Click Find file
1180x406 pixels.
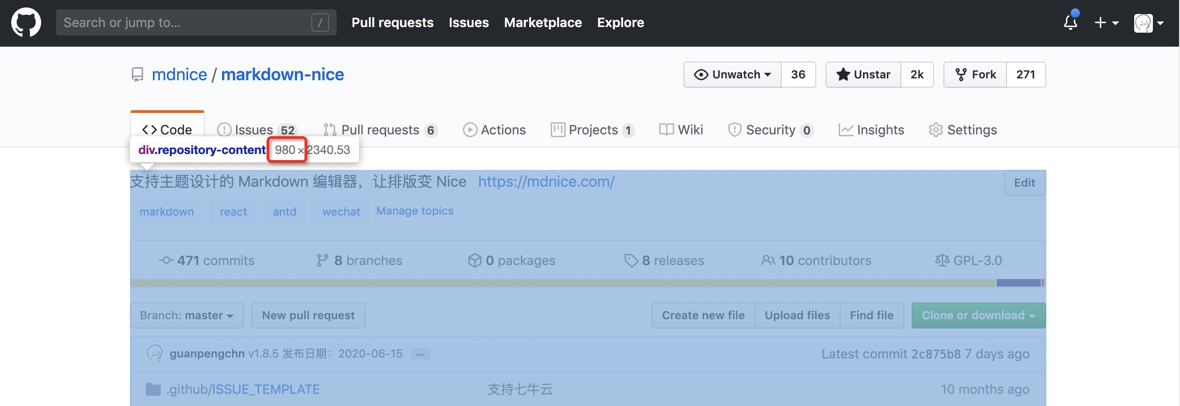[872, 315]
